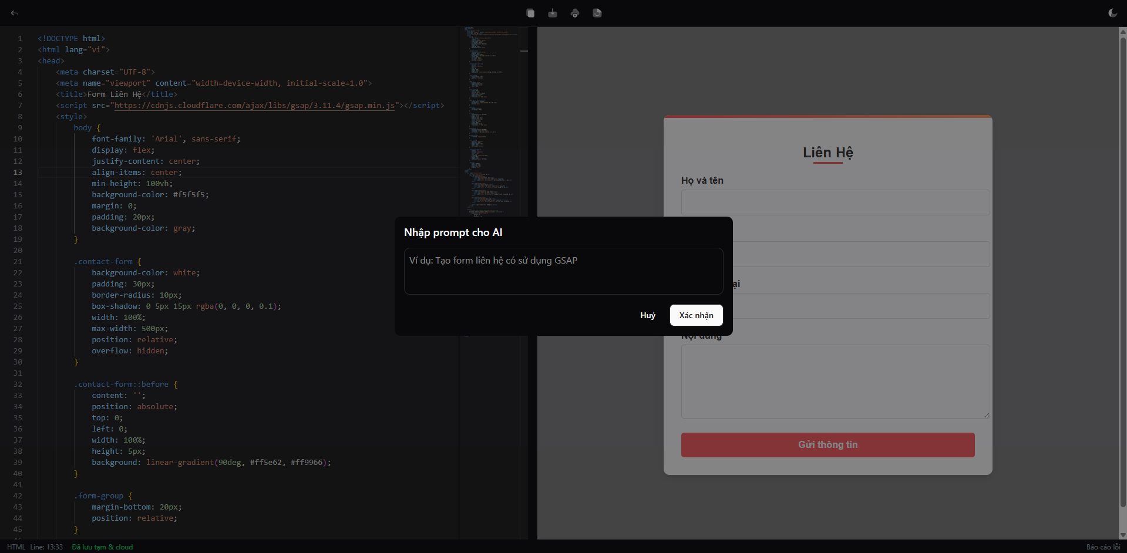Click the 'Đã lưu tạm & cloud' status text
The height and width of the screenshot is (553, 1127).
click(x=102, y=547)
